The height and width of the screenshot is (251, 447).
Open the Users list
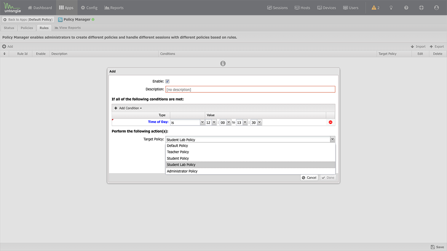click(x=351, y=8)
